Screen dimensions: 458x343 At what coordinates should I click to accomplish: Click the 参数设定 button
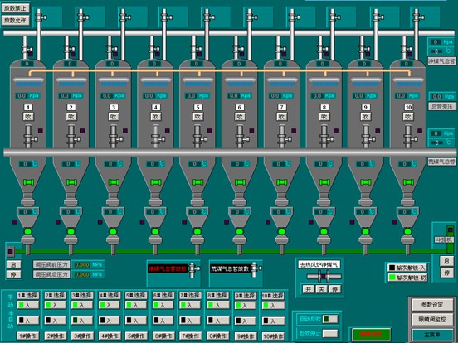coord(432,305)
